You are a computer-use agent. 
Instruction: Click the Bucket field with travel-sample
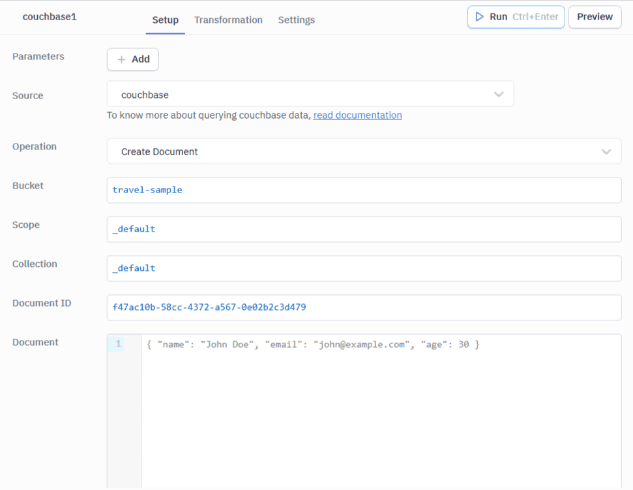[x=364, y=190]
